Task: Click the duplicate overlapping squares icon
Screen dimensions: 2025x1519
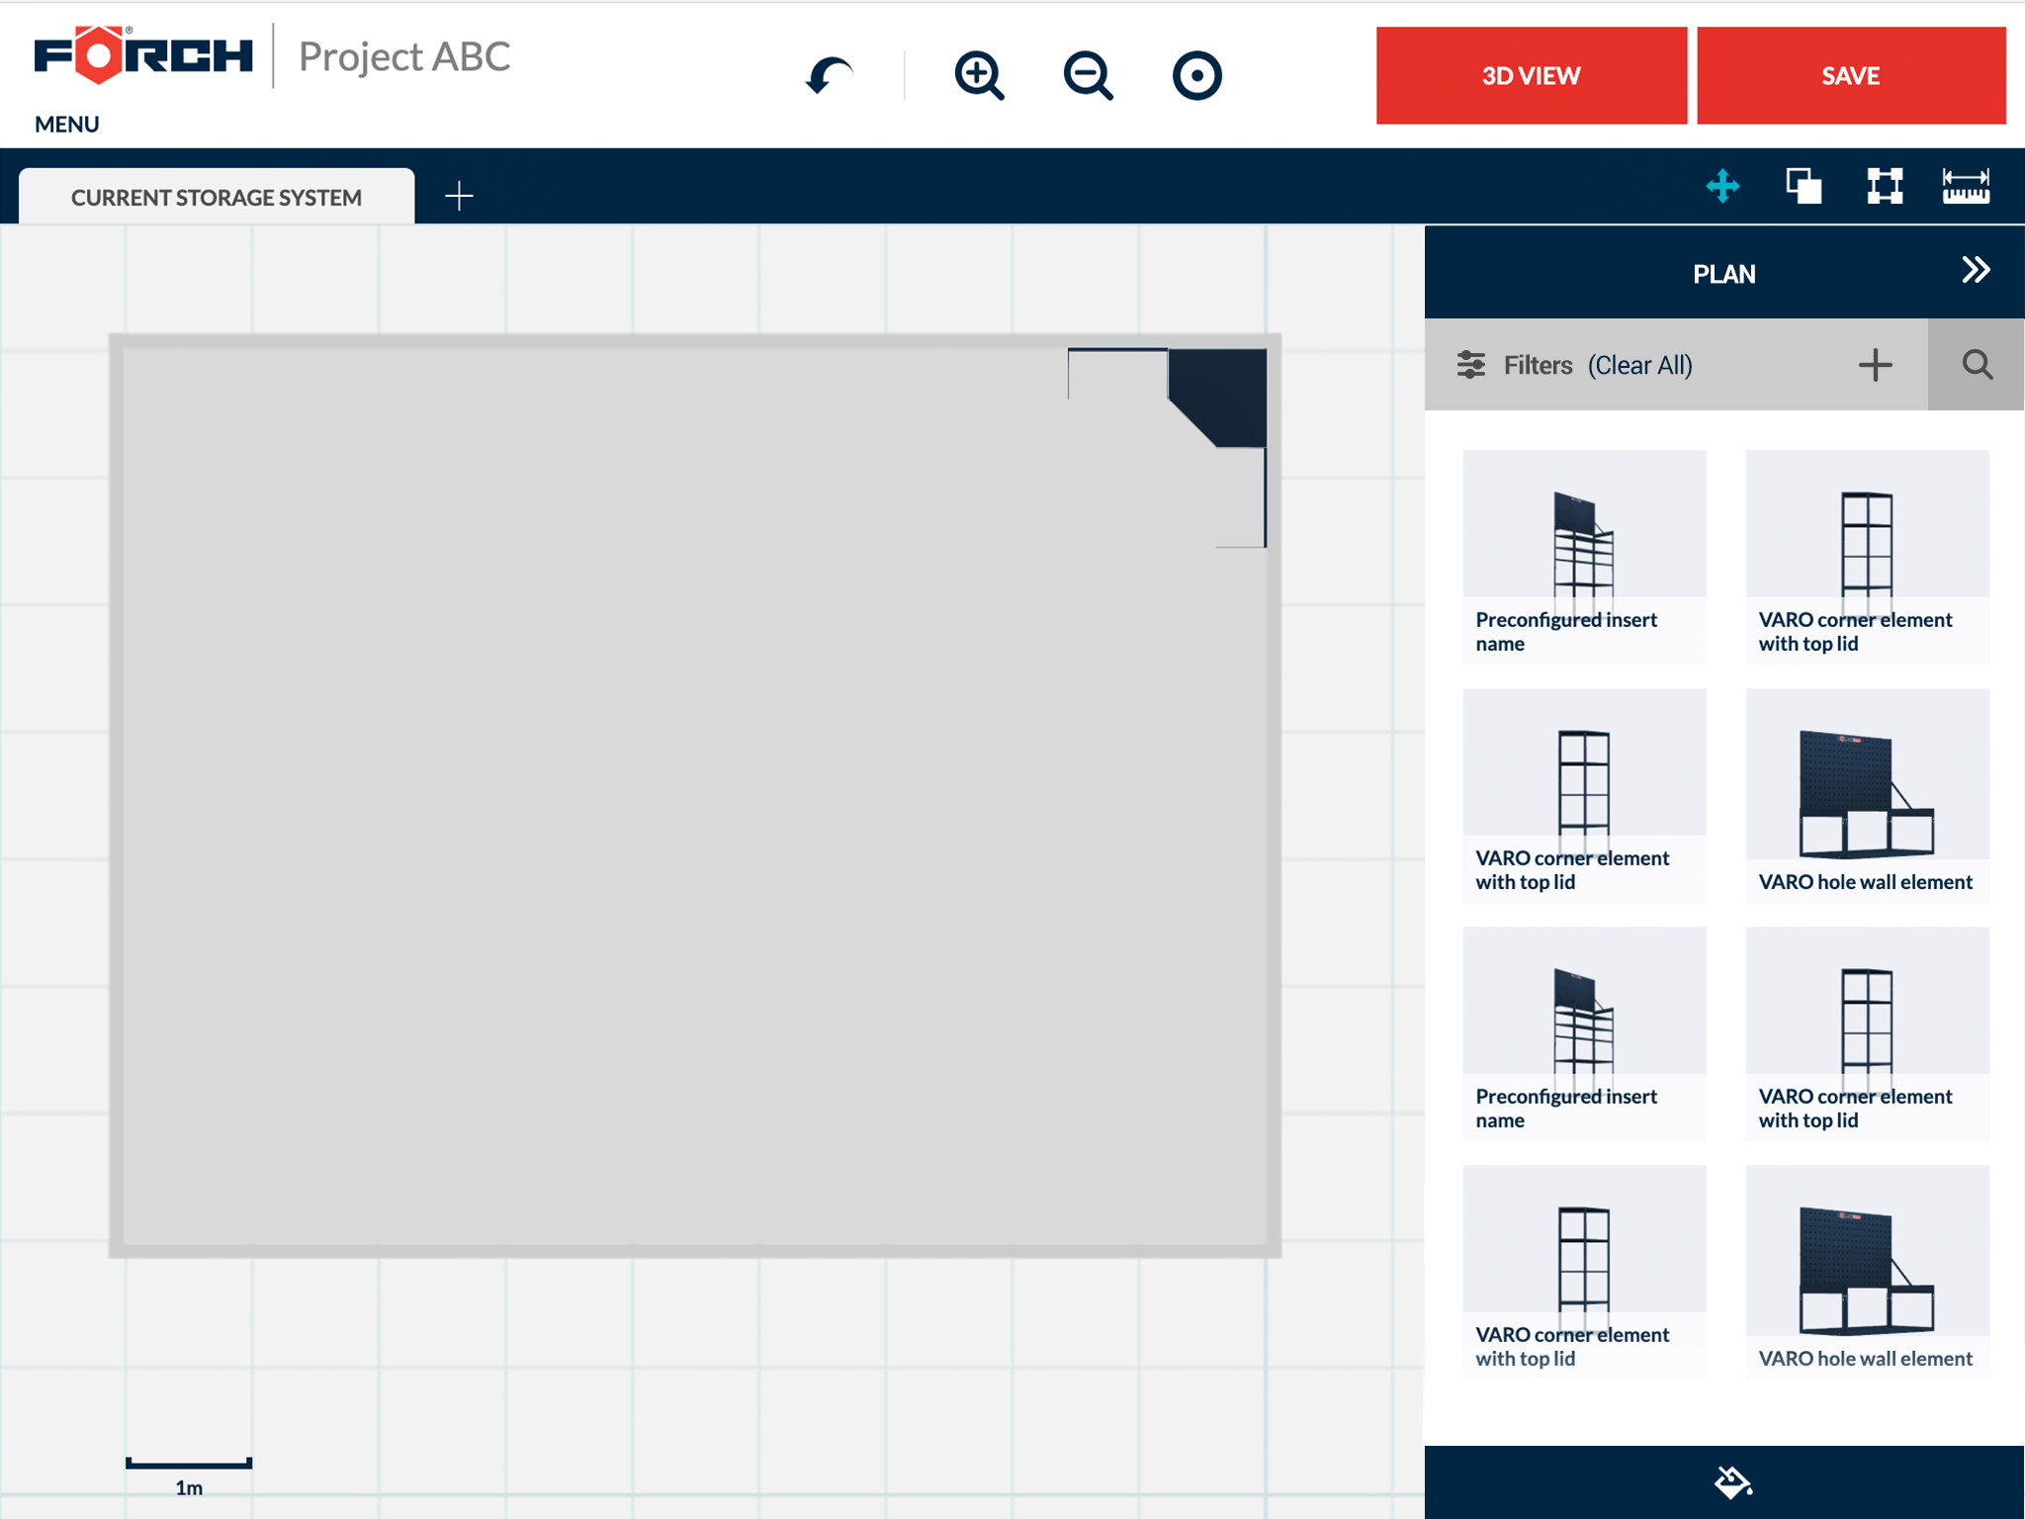Action: pos(1804,186)
